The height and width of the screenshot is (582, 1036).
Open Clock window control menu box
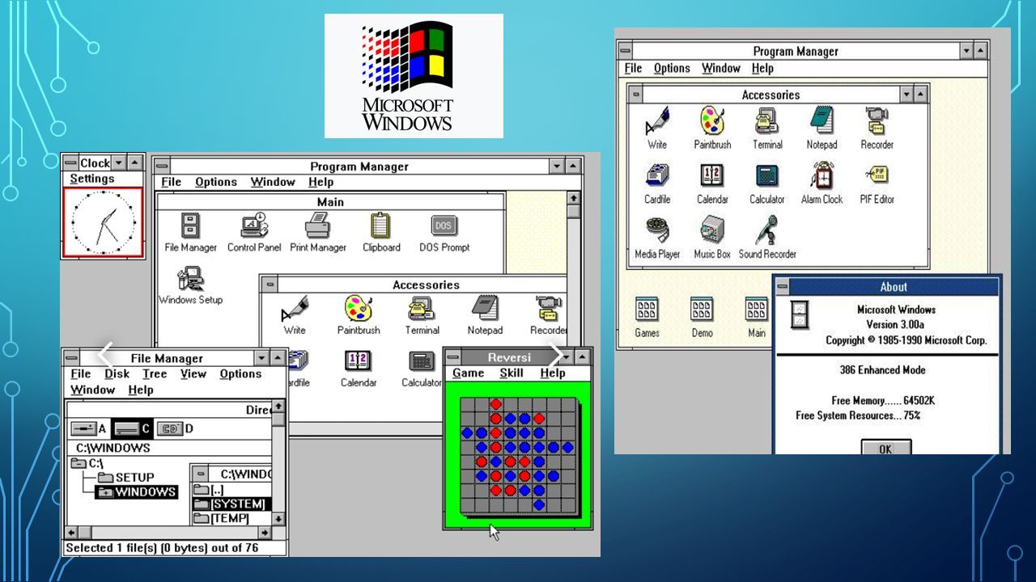tap(70, 162)
